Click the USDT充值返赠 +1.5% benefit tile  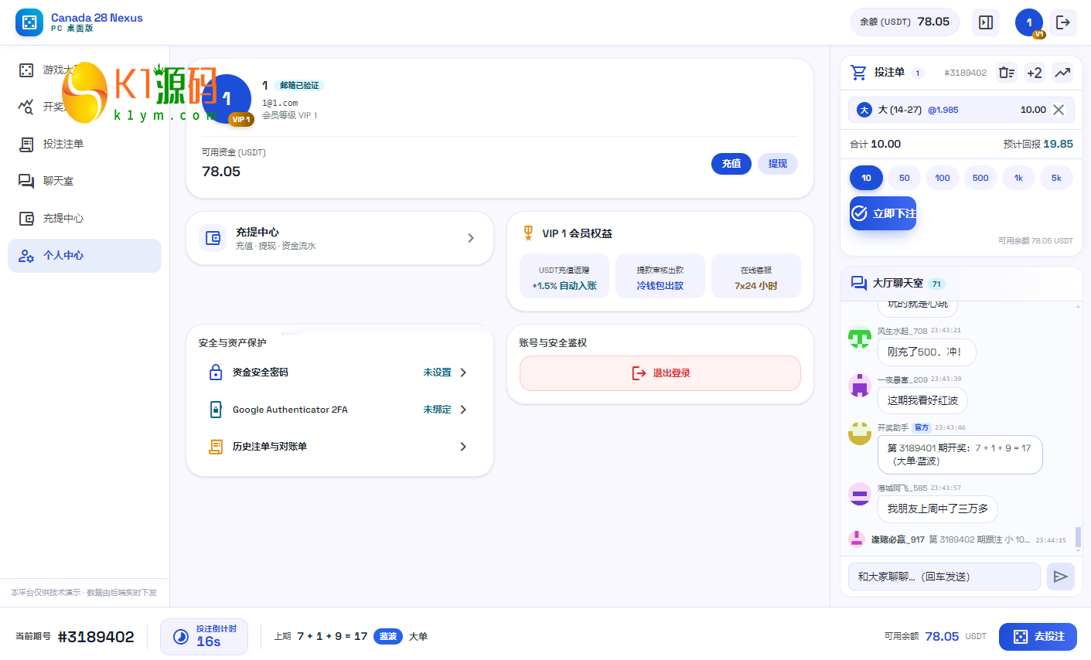564,276
